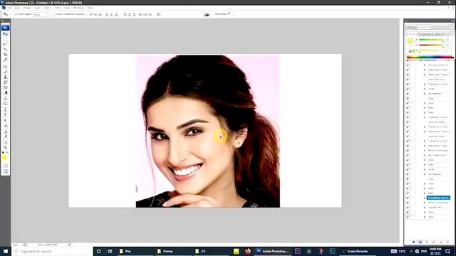This screenshot has height=256, width=456.
Task: Open the Windows Start menu
Action: [6, 251]
